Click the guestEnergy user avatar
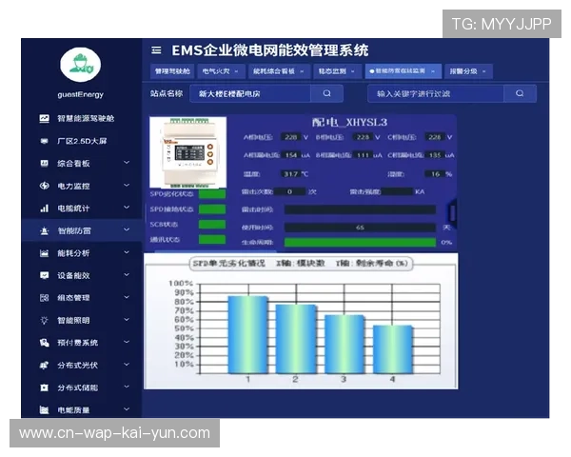 (x=81, y=65)
